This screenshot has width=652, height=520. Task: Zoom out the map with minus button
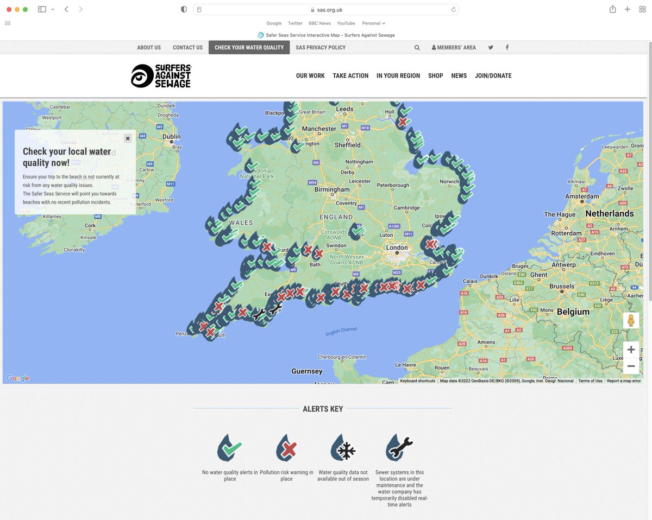[631, 366]
